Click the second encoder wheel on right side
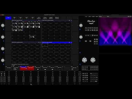132x99 pixels. pos(81,37)
